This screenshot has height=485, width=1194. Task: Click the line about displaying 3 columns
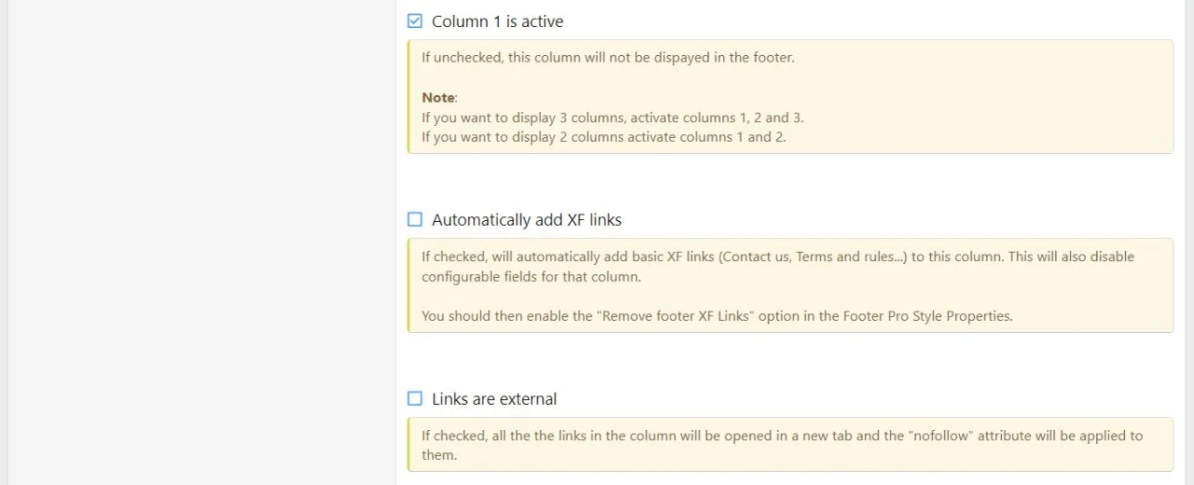point(612,118)
